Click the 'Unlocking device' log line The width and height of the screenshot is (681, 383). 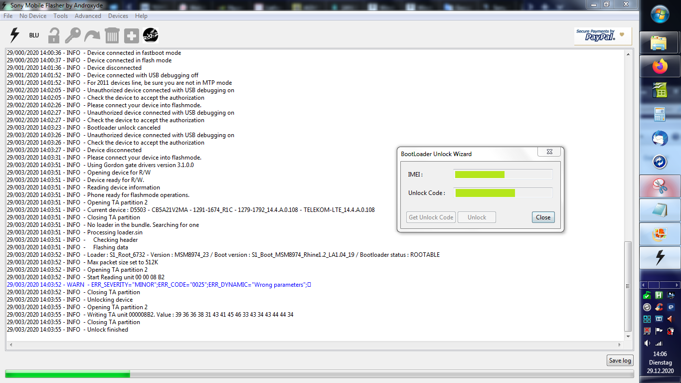pyautogui.click(x=70, y=300)
